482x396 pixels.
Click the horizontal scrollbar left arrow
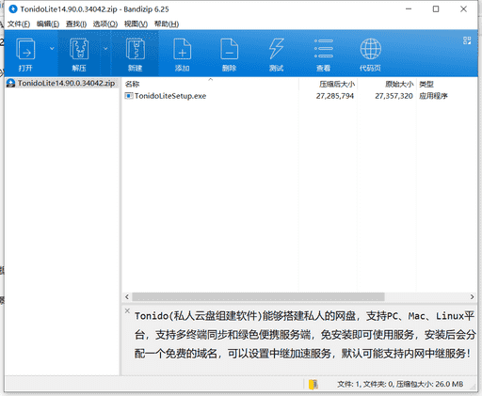(127, 296)
